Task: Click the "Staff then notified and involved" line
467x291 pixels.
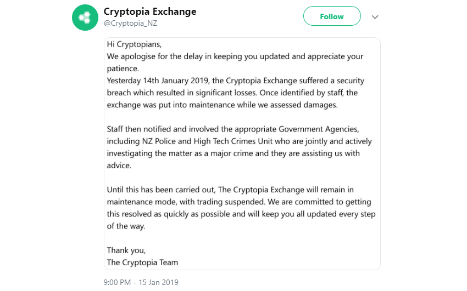Action: (232, 129)
